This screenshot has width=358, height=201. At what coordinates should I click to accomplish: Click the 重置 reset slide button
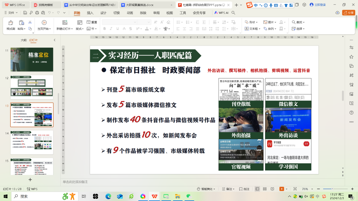pyautogui.click(x=92, y=22)
